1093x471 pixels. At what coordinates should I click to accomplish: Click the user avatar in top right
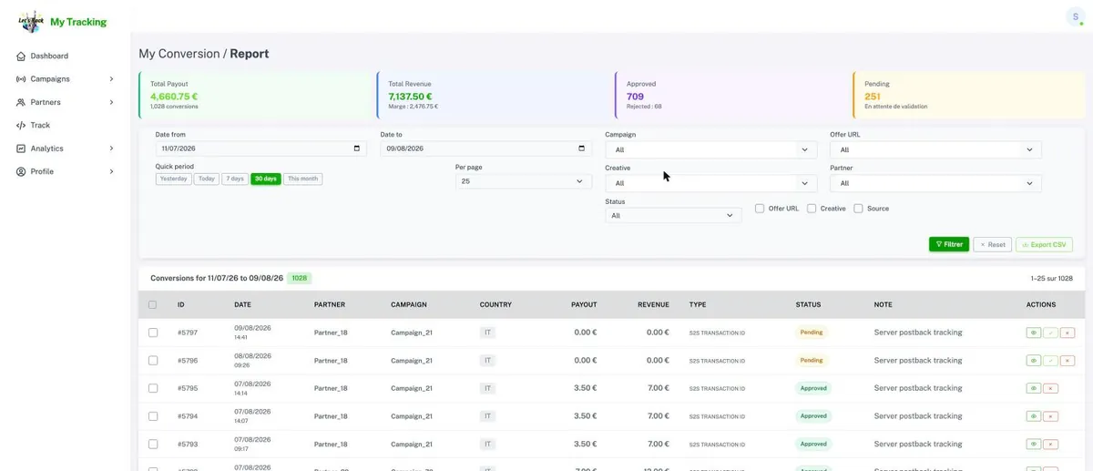point(1075,16)
